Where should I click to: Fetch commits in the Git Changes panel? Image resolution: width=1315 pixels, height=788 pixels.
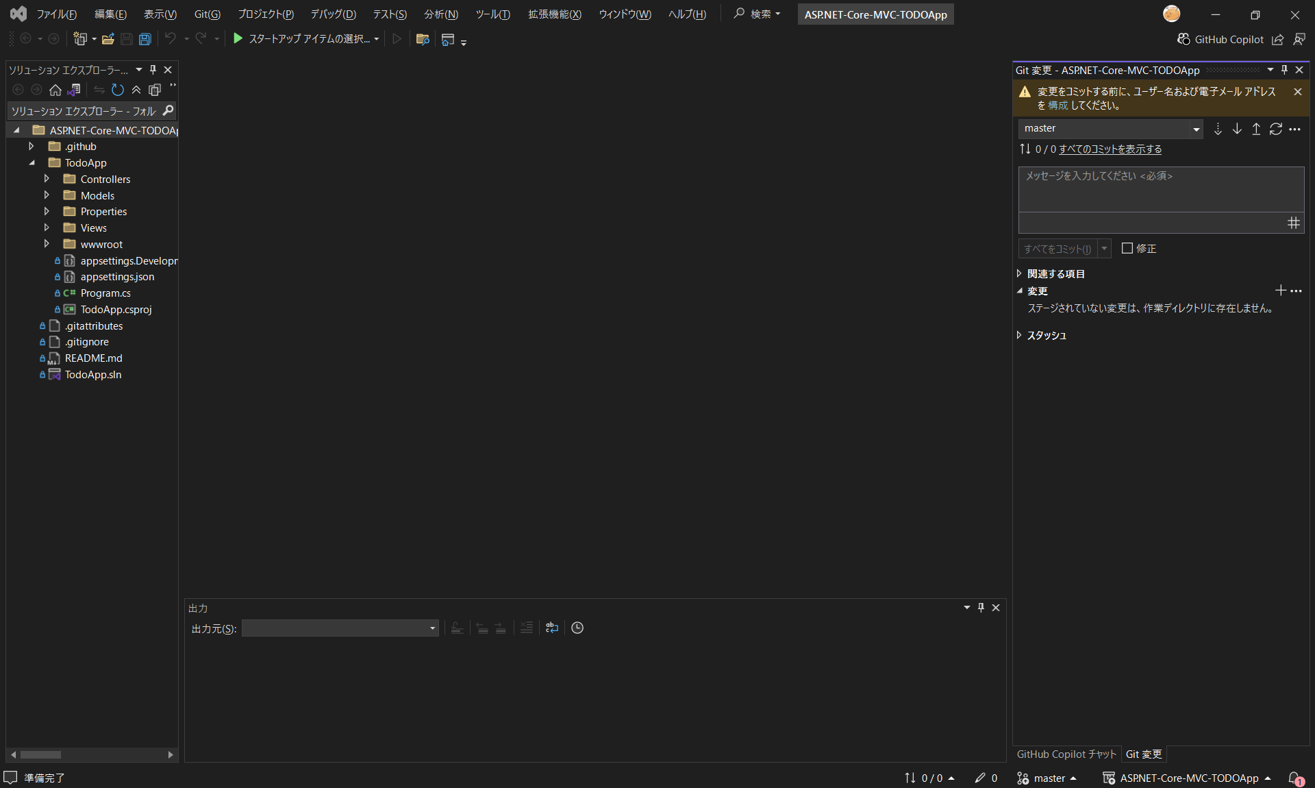[1218, 129]
